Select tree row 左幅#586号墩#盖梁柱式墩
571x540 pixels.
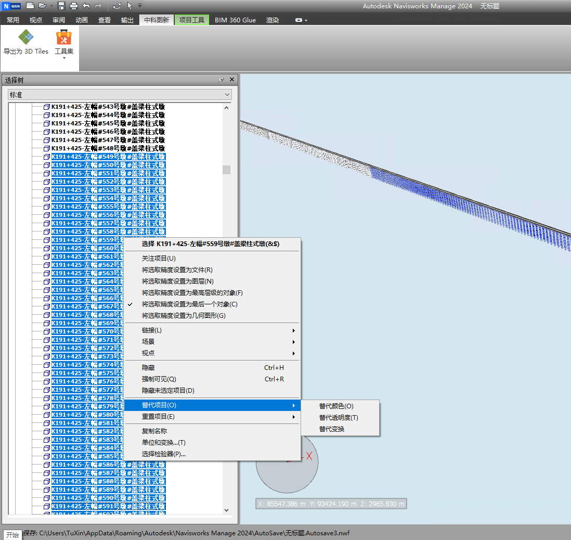(108, 465)
